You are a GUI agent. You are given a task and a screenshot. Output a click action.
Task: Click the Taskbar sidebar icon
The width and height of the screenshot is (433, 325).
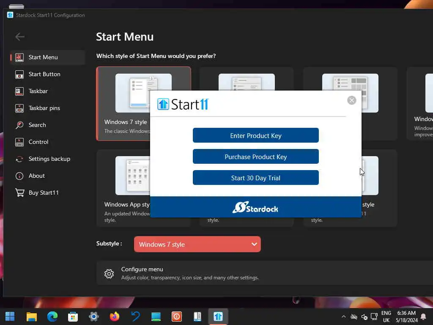coord(19,91)
